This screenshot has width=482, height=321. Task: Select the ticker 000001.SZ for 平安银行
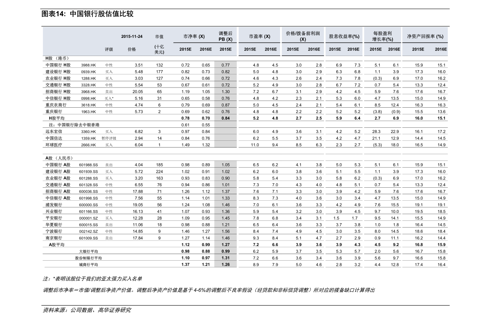click(88, 218)
